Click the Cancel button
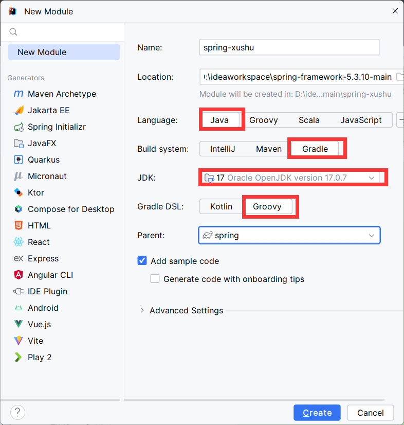The image size is (404, 425). pyautogui.click(x=371, y=413)
